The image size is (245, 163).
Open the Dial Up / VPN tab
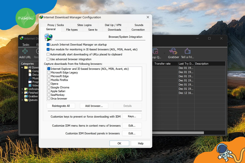(113, 25)
